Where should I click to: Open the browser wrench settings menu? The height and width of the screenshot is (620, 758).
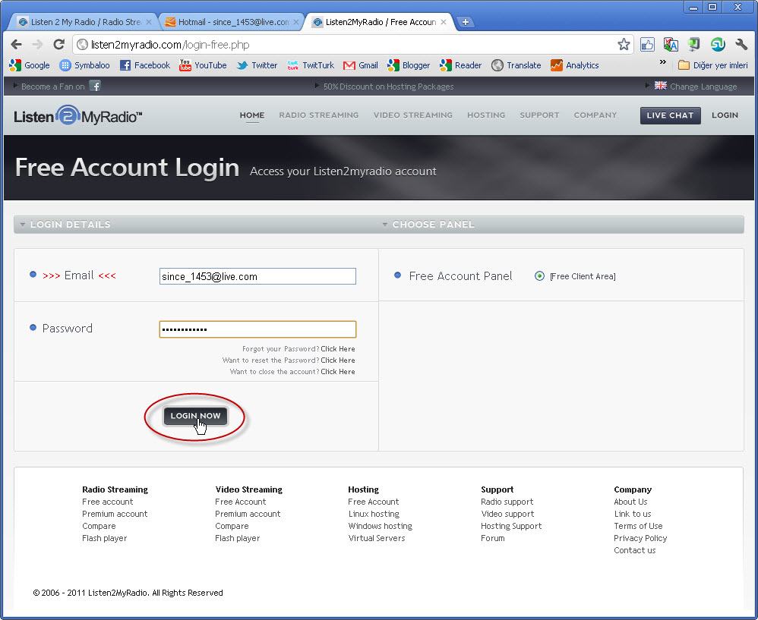[x=741, y=45]
